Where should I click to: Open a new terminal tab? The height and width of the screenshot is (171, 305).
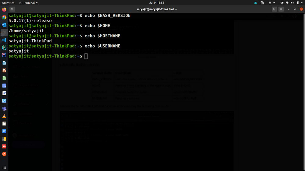[x=12, y=9]
